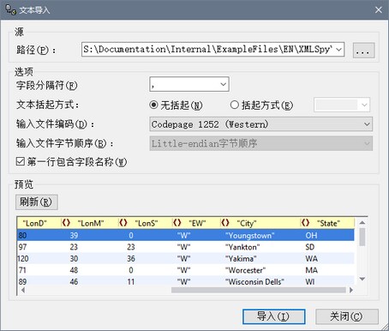The image size is (389, 331).
Task: Click the element icon before "EW" column
Action: tap(177, 223)
